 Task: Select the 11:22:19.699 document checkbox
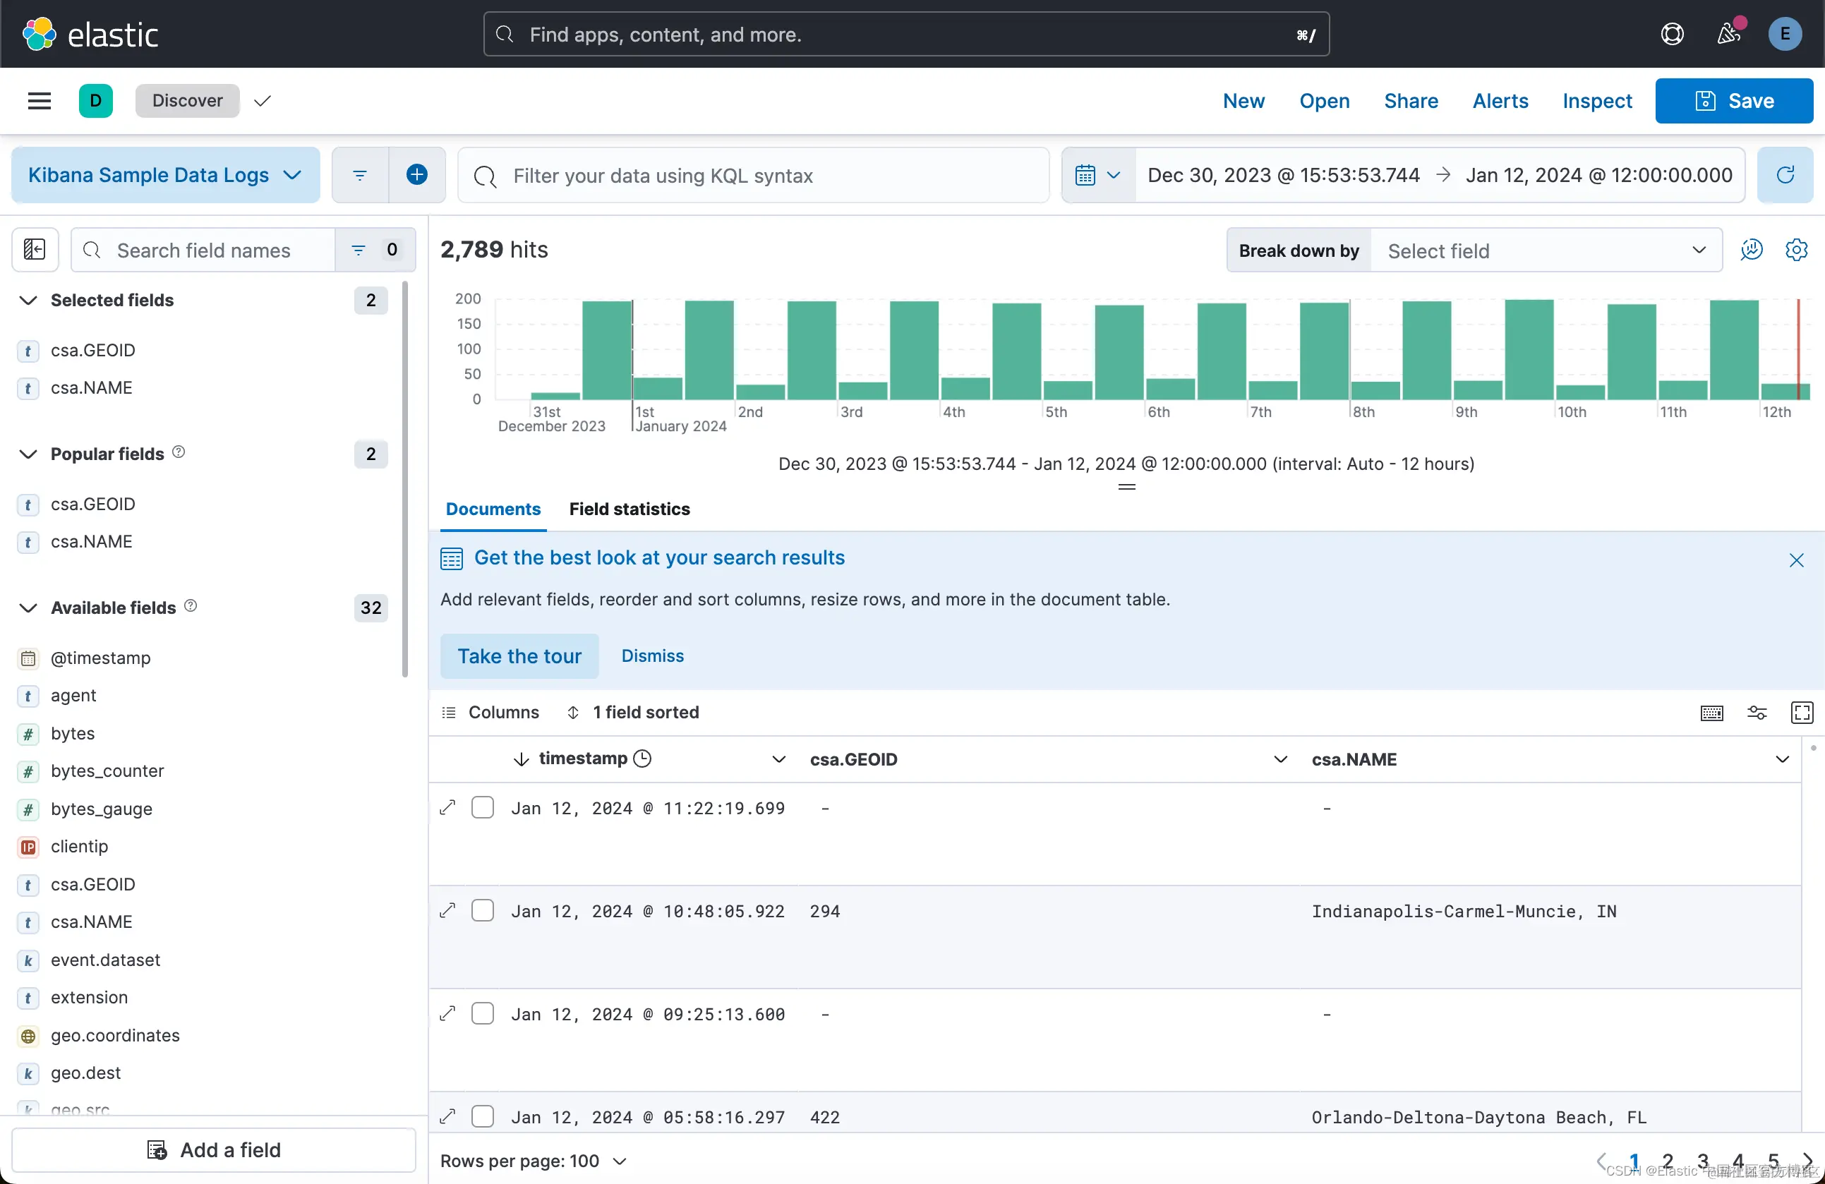[482, 807]
